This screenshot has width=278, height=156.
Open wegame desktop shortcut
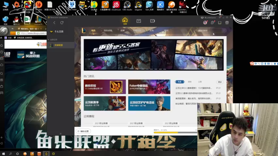[138, 6]
